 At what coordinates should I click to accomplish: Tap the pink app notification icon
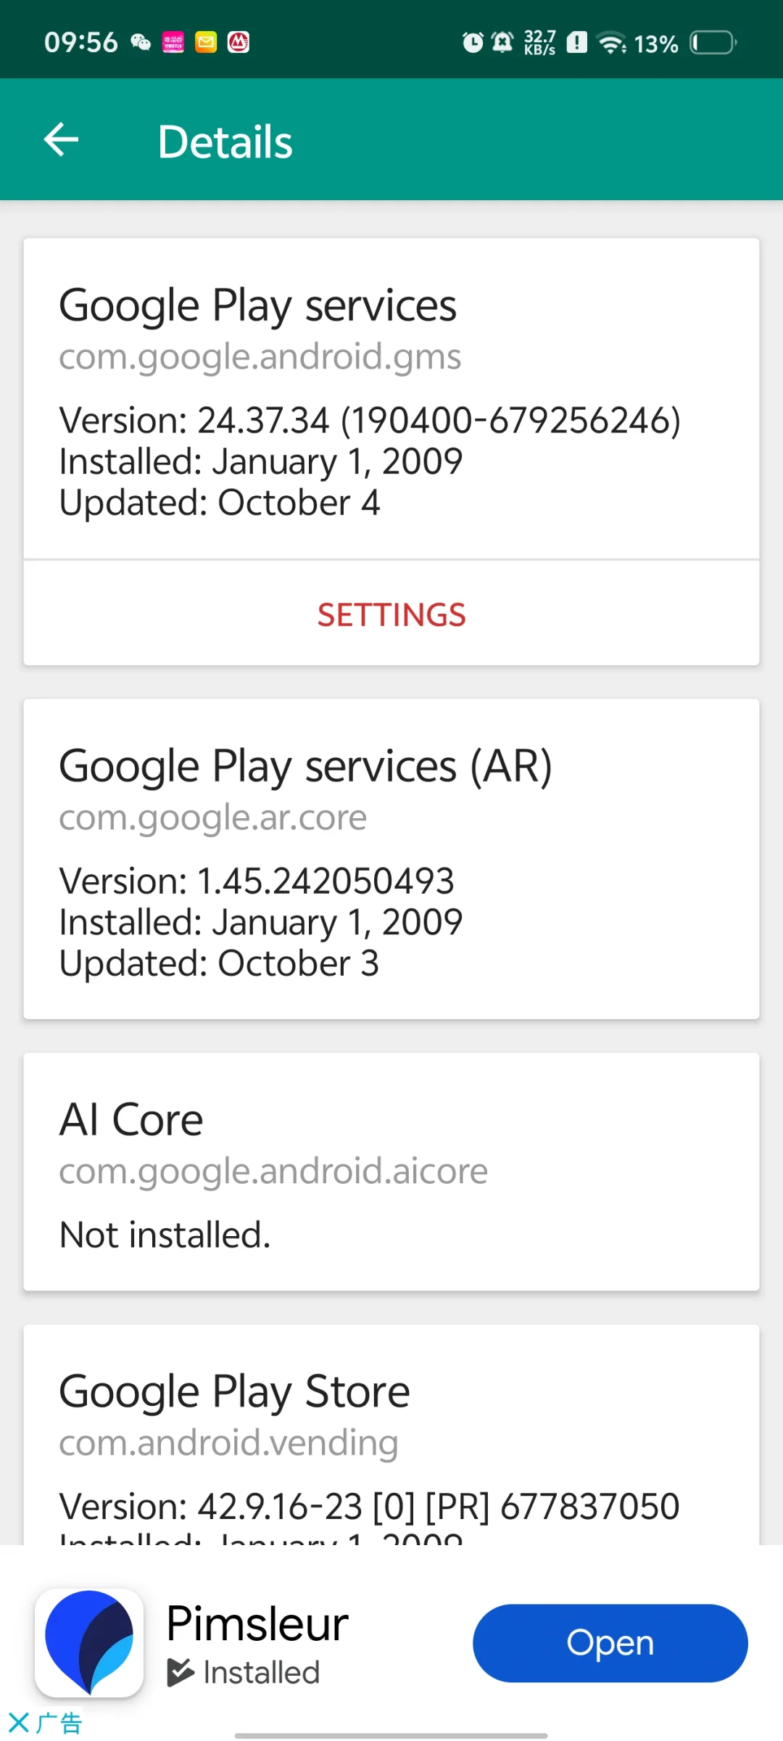coord(173,43)
